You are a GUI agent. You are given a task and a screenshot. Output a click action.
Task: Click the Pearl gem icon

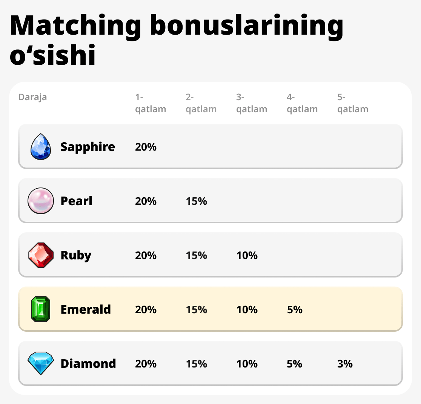(41, 201)
